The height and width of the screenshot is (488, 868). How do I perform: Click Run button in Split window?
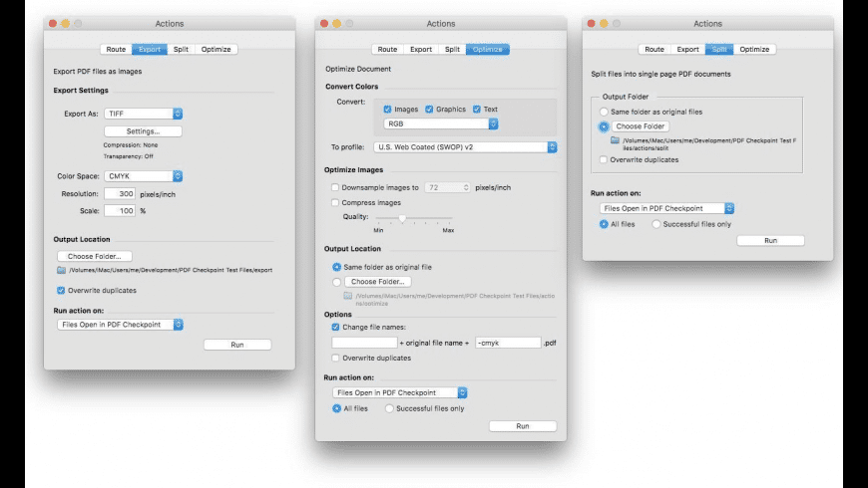click(770, 240)
